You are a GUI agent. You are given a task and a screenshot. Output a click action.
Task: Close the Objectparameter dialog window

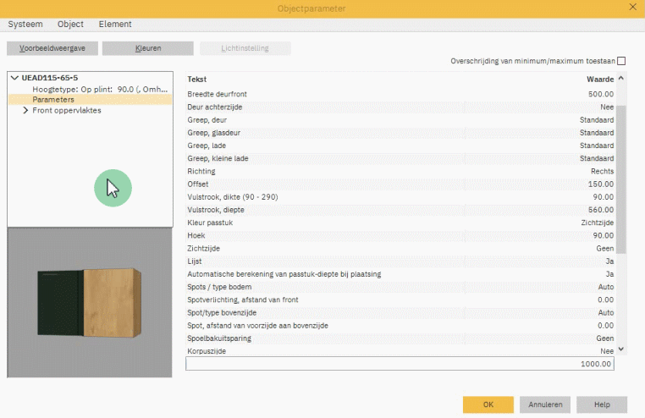[632, 8]
